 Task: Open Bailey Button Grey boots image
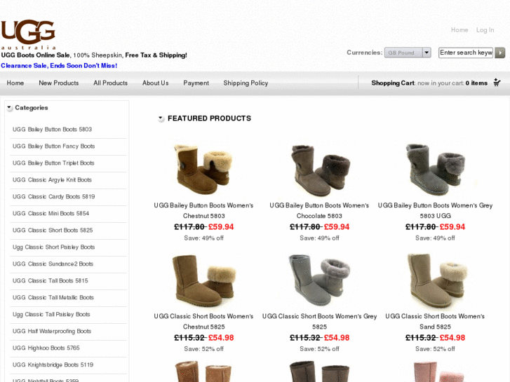coord(435,169)
